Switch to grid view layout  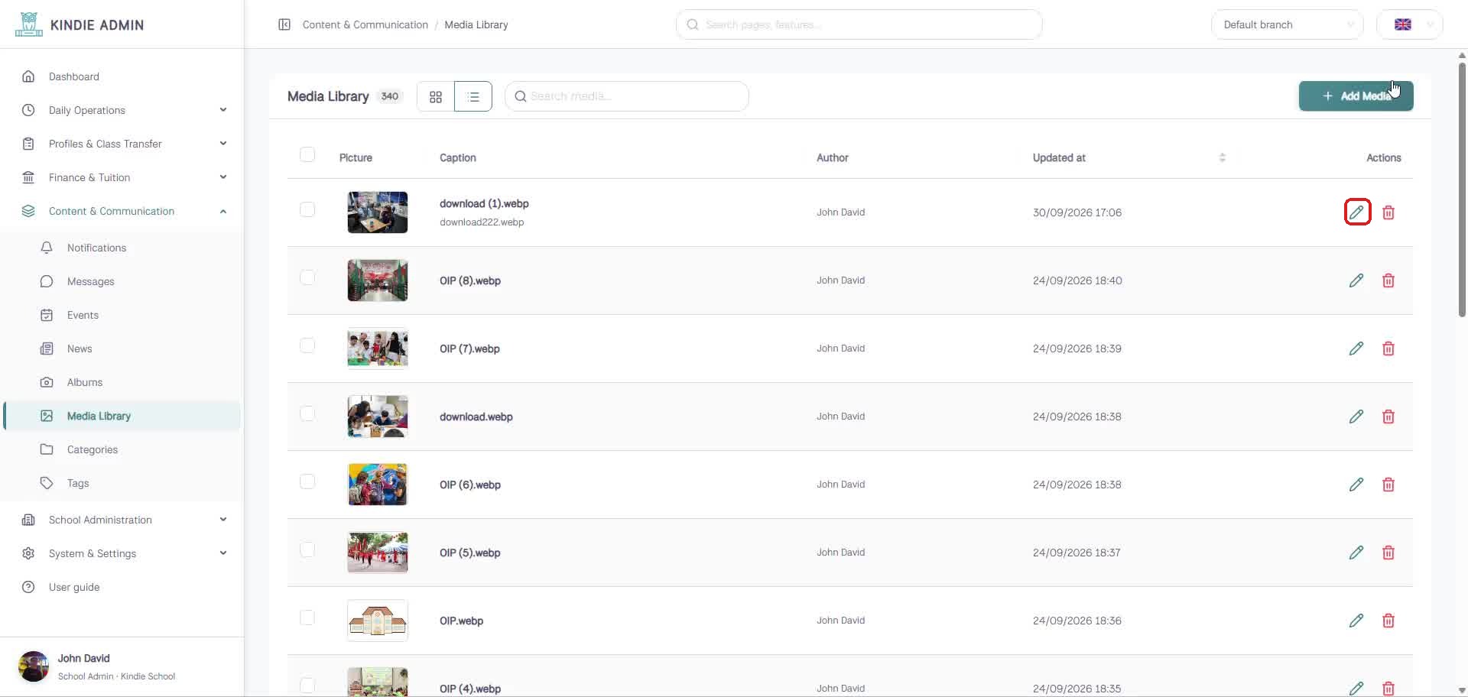tap(436, 96)
